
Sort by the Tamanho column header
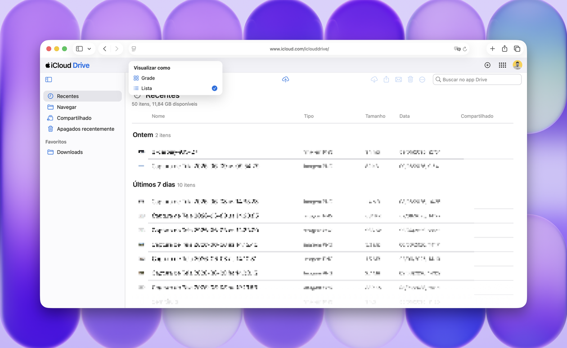click(x=375, y=116)
